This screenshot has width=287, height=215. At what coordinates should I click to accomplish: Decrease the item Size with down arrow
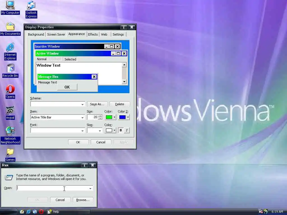(100, 118)
